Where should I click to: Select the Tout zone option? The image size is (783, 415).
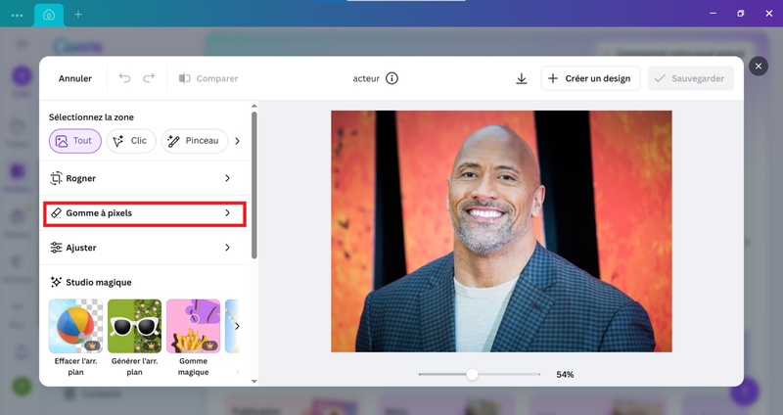pos(75,141)
